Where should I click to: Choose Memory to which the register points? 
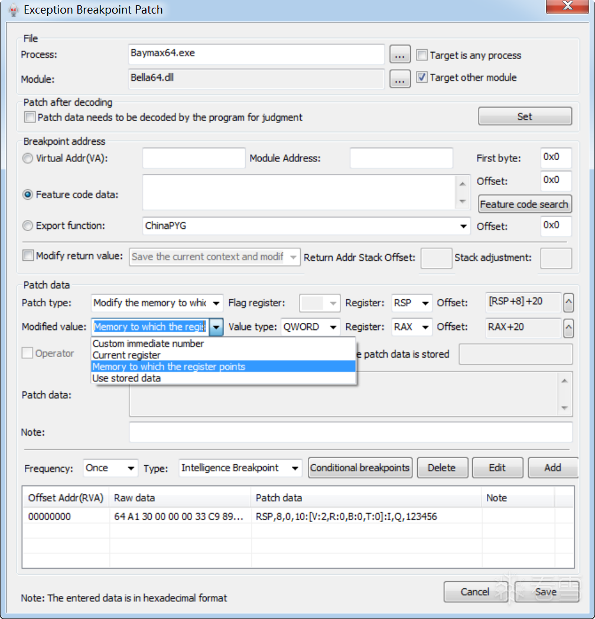click(x=223, y=367)
